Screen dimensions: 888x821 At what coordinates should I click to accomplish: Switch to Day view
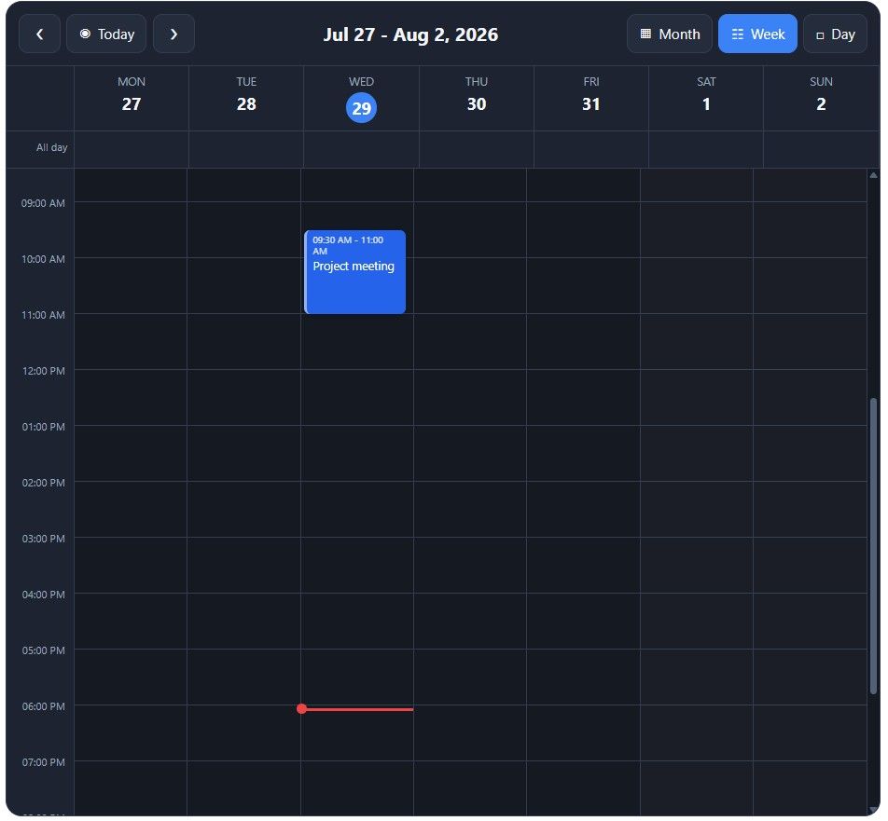pos(836,34)
